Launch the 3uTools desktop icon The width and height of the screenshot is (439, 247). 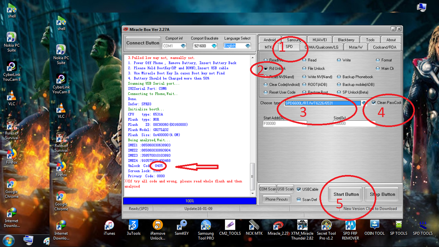tap(134, 228)
